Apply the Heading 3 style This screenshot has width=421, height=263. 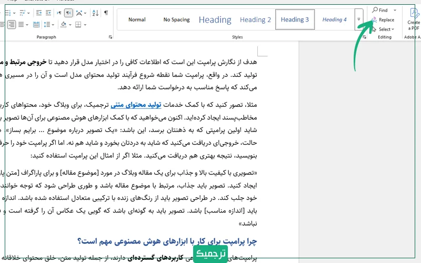click(295, 20)
